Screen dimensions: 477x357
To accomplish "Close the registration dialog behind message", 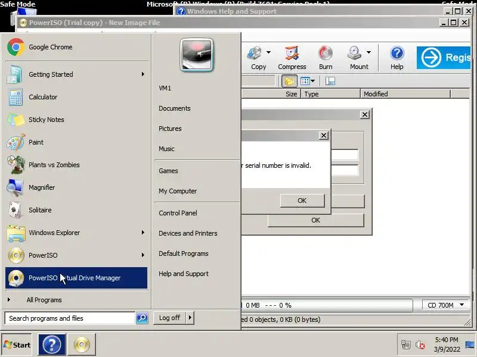I will tap(365, 115).
